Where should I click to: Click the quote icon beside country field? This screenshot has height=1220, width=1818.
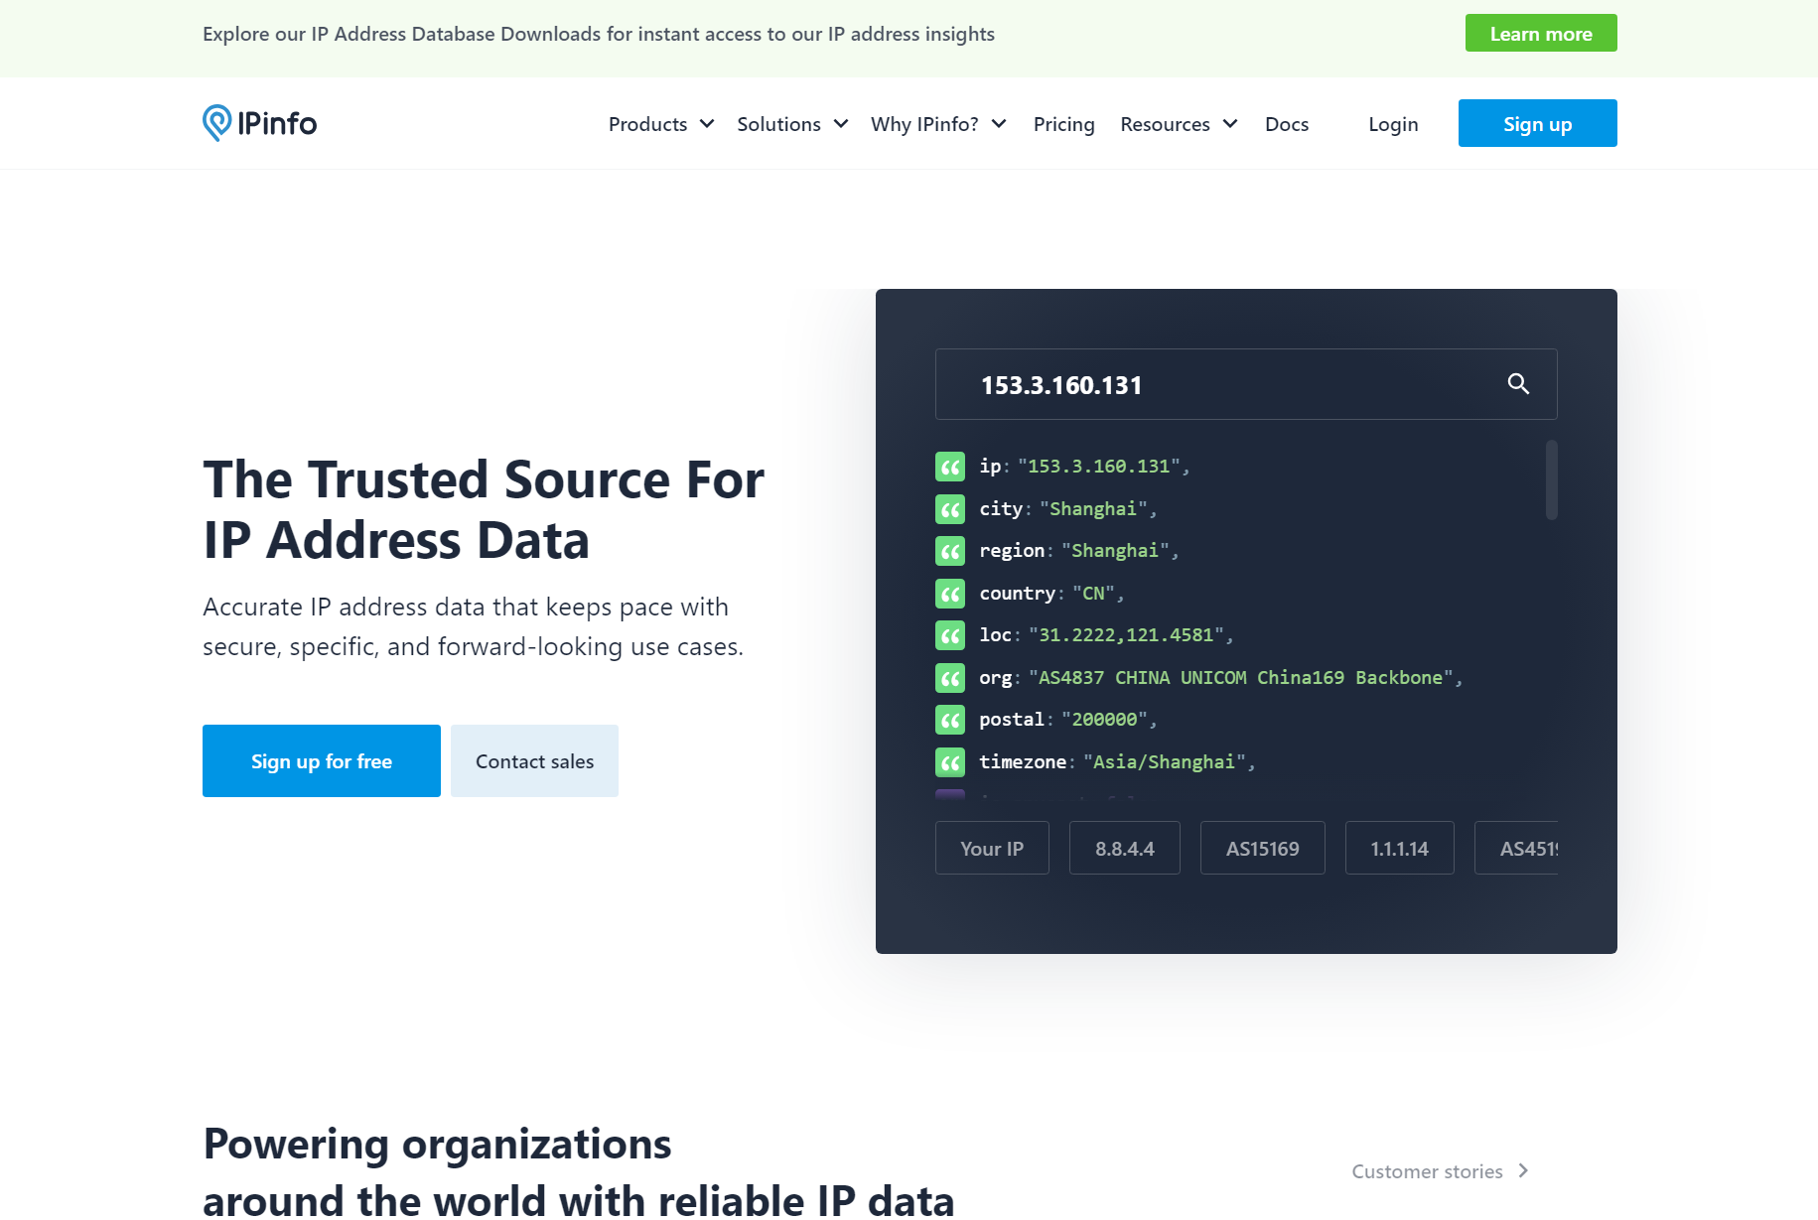[x=950, y=594]
